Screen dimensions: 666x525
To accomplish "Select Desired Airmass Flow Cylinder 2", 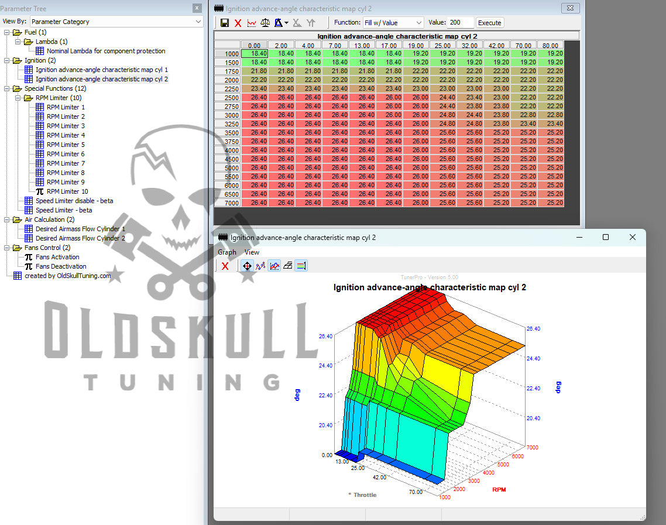I will coord(80,238).
